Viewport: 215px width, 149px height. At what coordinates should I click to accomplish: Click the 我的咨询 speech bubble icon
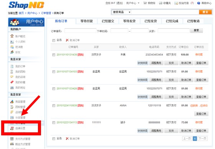(x=12, y=77)
